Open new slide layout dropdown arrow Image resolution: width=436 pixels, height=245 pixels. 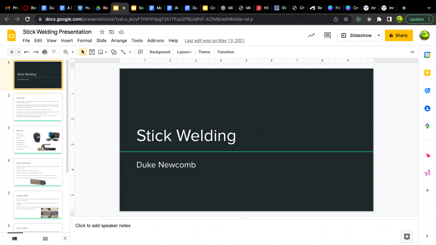[x=19, y=52]
